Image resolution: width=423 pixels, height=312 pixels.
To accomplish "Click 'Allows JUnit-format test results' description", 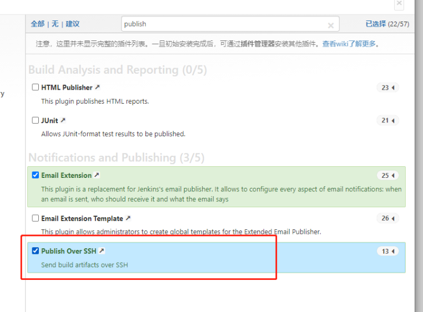I will point(113,134).
